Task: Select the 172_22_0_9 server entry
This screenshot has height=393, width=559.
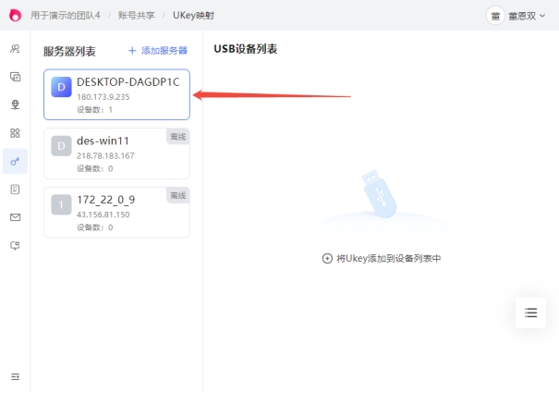Action: pyautogui.click(x=116, y=212)
